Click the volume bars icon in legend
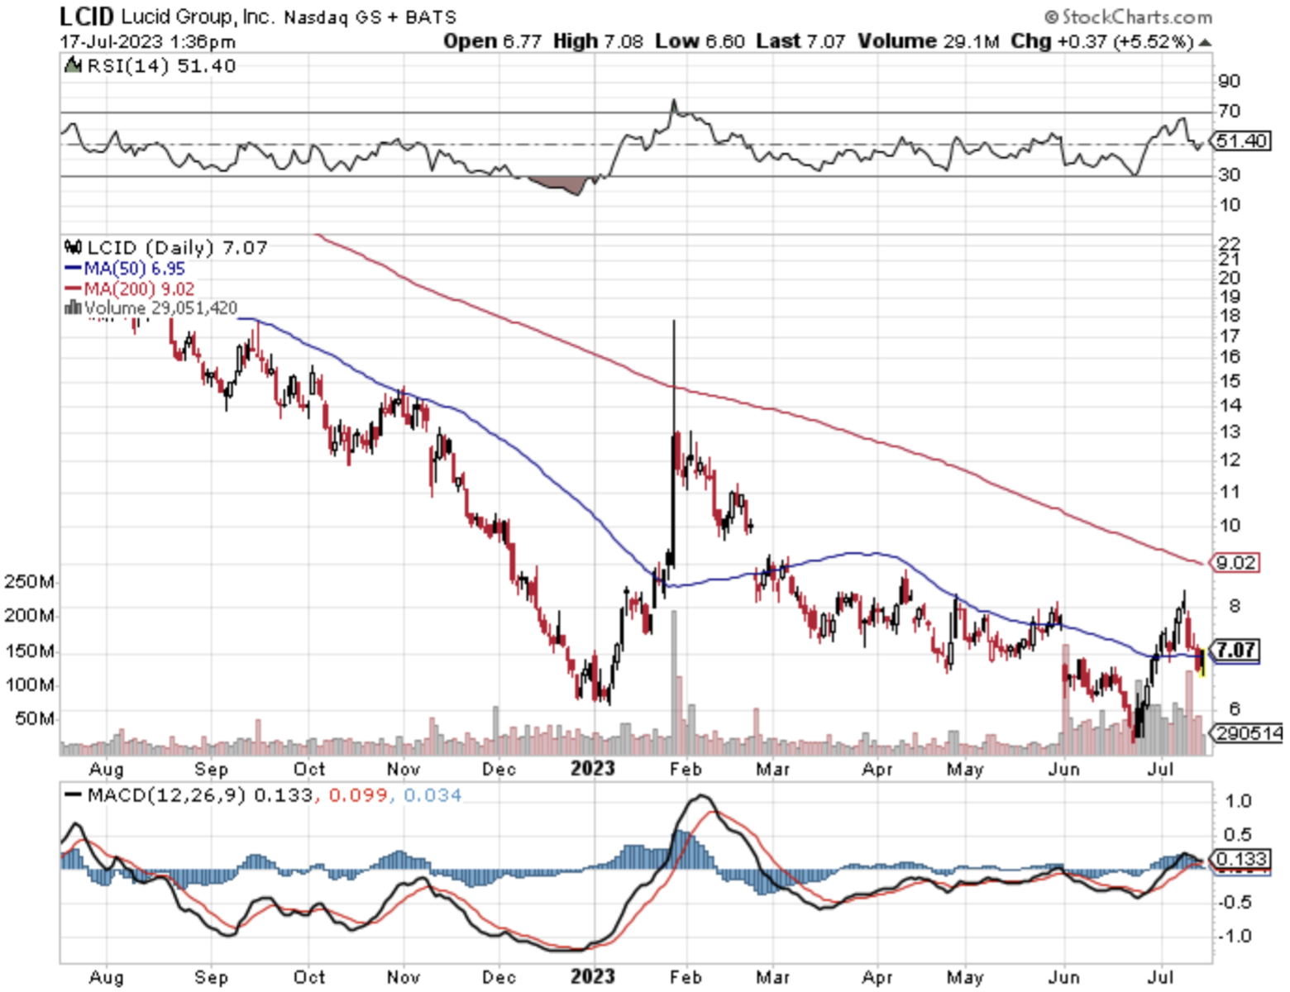Viewport: 1290px width, 992px height. (x=73, y=308)
